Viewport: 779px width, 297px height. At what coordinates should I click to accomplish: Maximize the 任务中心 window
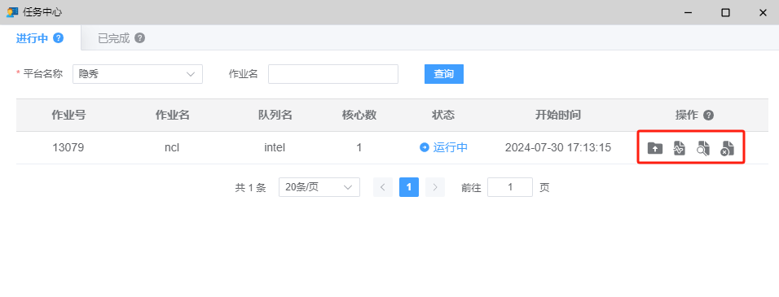[725, 12]
